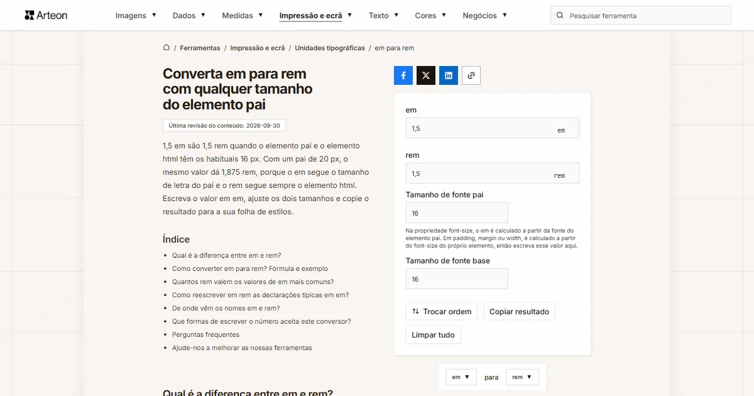Edit the Tamanho de fonte pai field

tap(457, 213)
